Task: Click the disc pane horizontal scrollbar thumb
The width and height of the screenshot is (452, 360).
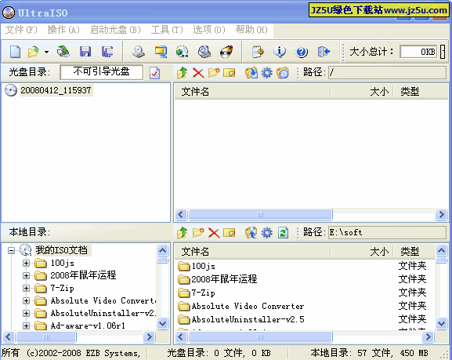Action: pyautogui.click(x=260, y=214)
